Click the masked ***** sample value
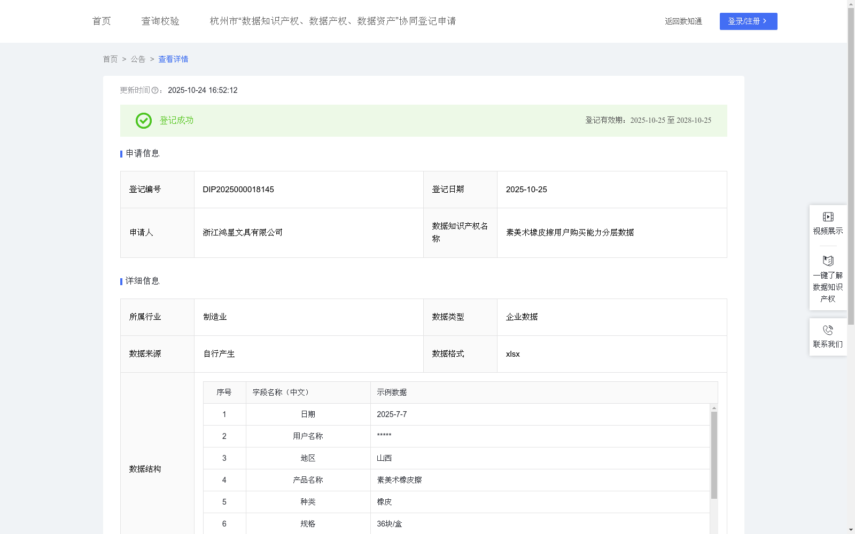The image size is (855, 534). click(384, 436)
